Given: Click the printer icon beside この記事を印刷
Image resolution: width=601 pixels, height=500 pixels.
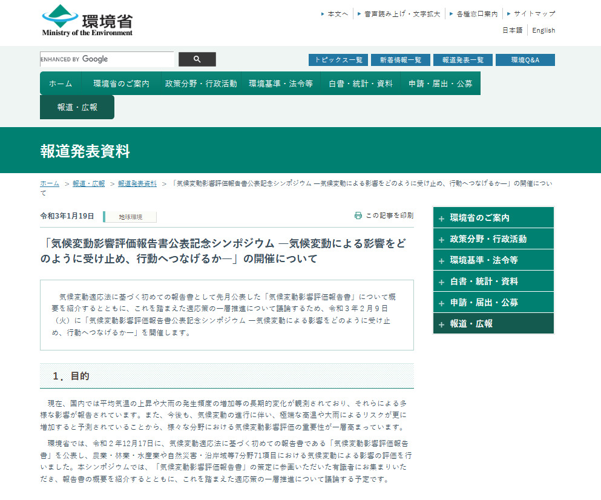Looking at the screenshot, I should click(358, 215).
